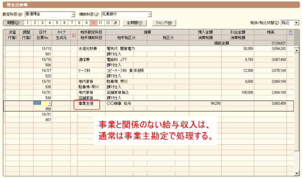Screen dimensions: 302x178
Task: Click the ジャンプ(M) button
Action: pos(164,23)
